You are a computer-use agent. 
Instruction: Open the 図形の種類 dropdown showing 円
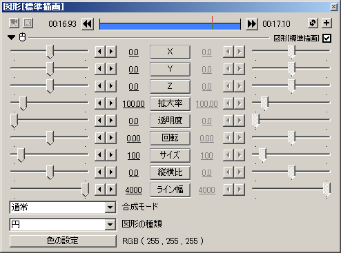point(63,225)
